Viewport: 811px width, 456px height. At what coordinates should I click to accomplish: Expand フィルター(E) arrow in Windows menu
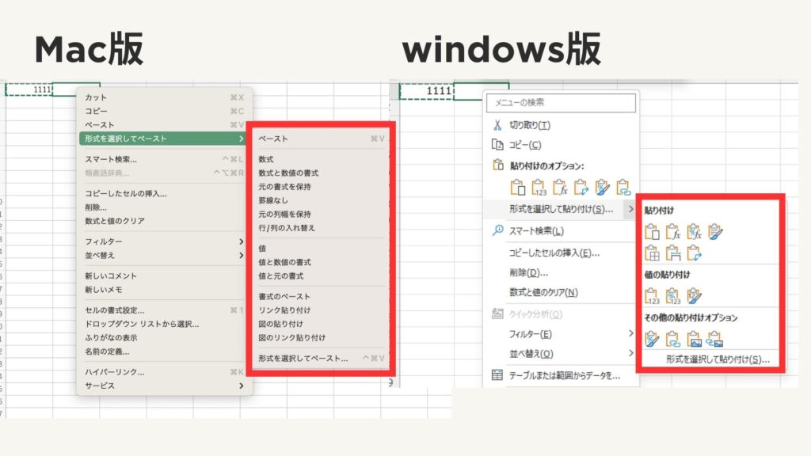[x=630, y=333]
